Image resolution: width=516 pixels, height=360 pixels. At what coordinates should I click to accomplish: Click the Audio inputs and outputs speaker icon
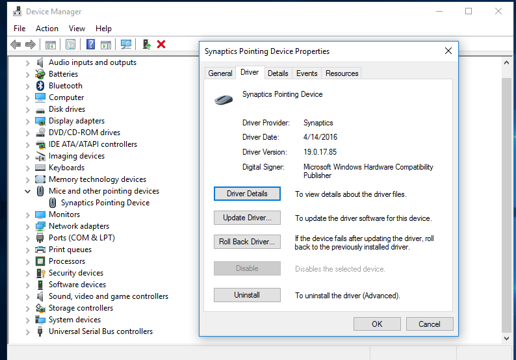click(40, 62)
